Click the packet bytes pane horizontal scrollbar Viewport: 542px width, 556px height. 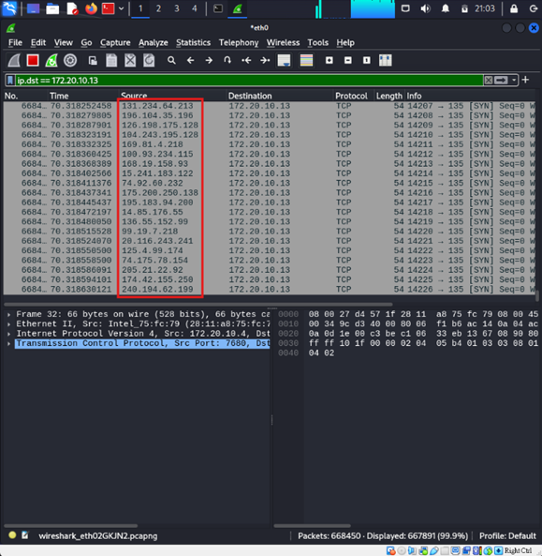[x=313, y=526]
